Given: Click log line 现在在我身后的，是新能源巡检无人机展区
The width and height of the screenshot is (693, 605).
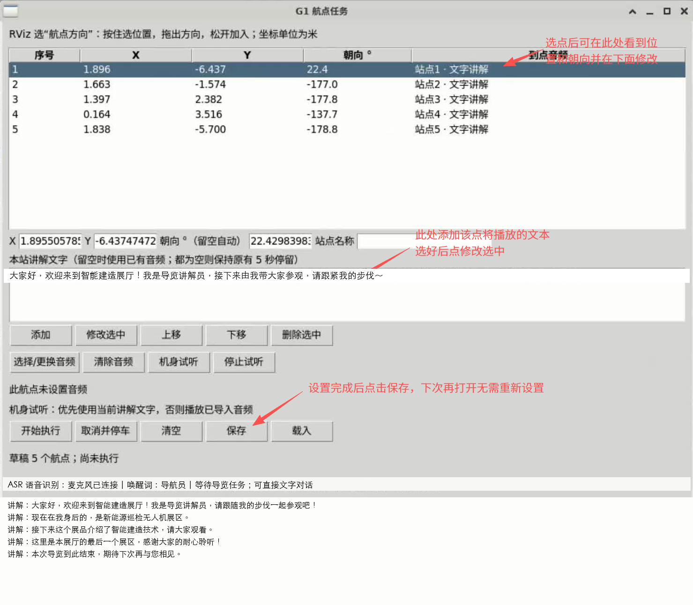Looking at the screenshot, I should tap(98, 518).
